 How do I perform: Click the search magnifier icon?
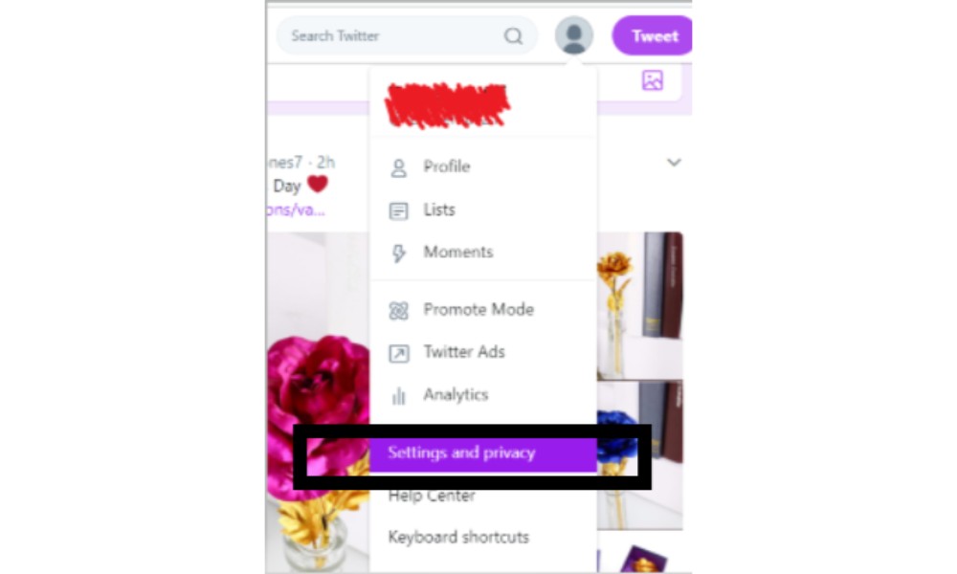(513, 36)
